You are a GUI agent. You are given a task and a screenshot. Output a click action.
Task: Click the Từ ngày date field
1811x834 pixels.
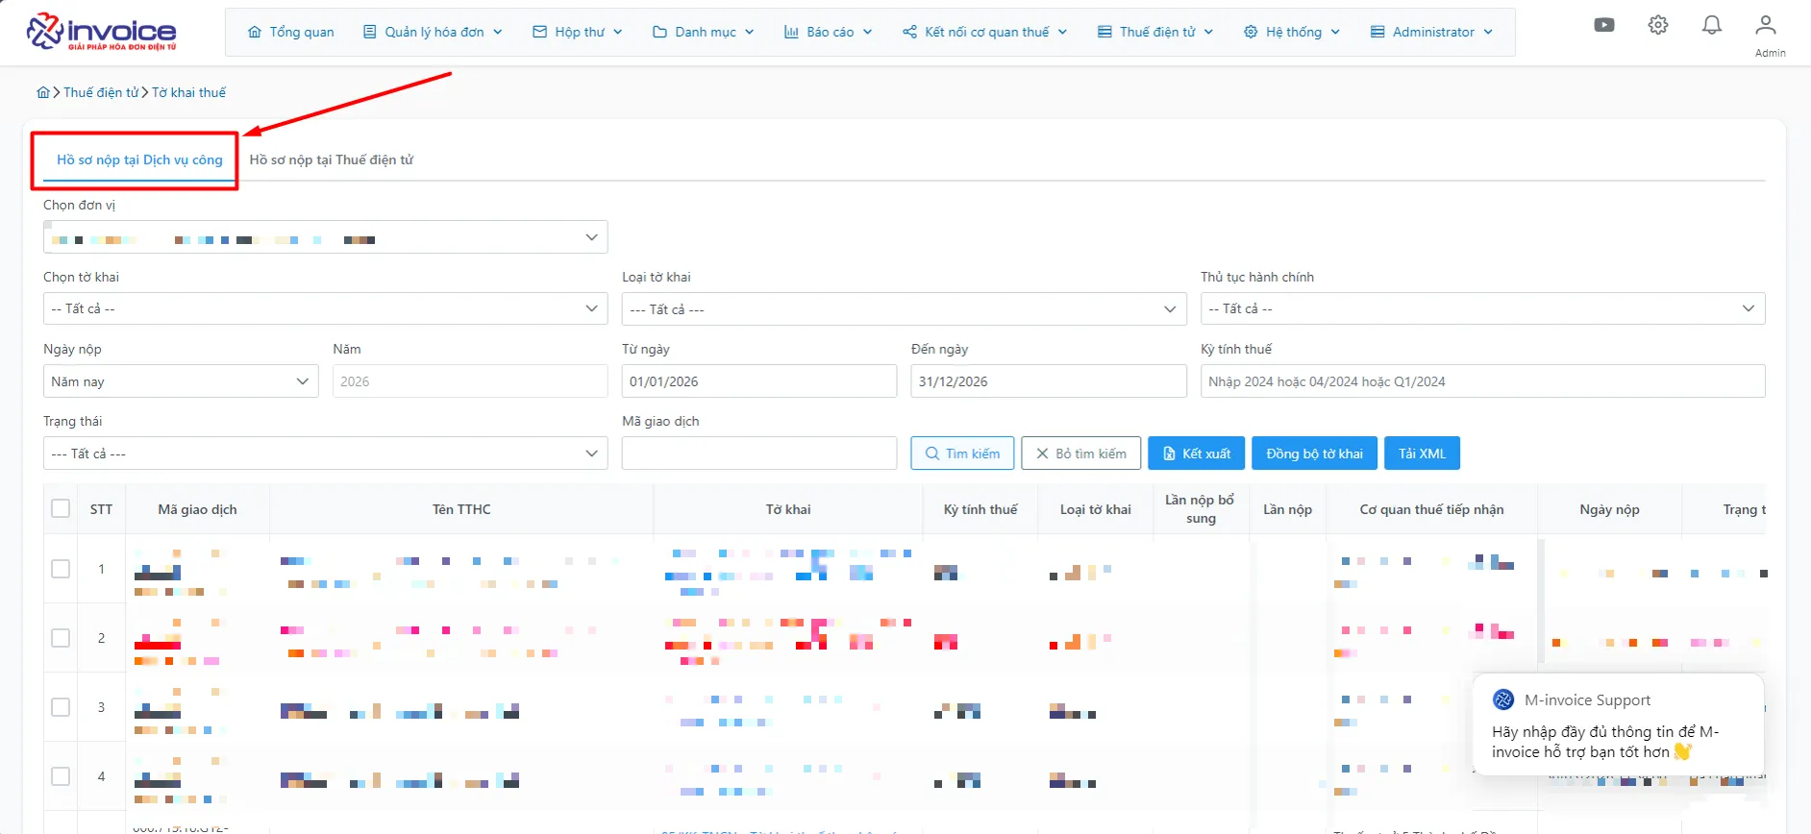click(759, 381)
